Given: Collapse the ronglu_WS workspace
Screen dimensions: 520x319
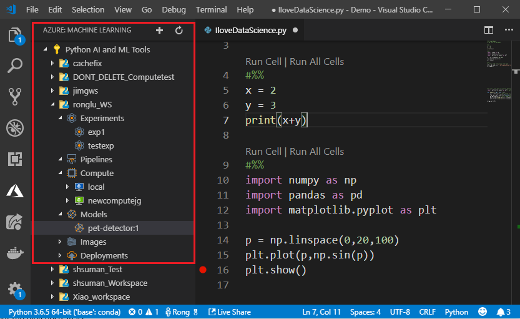Looking at the screenshot, I should (52, 104).
